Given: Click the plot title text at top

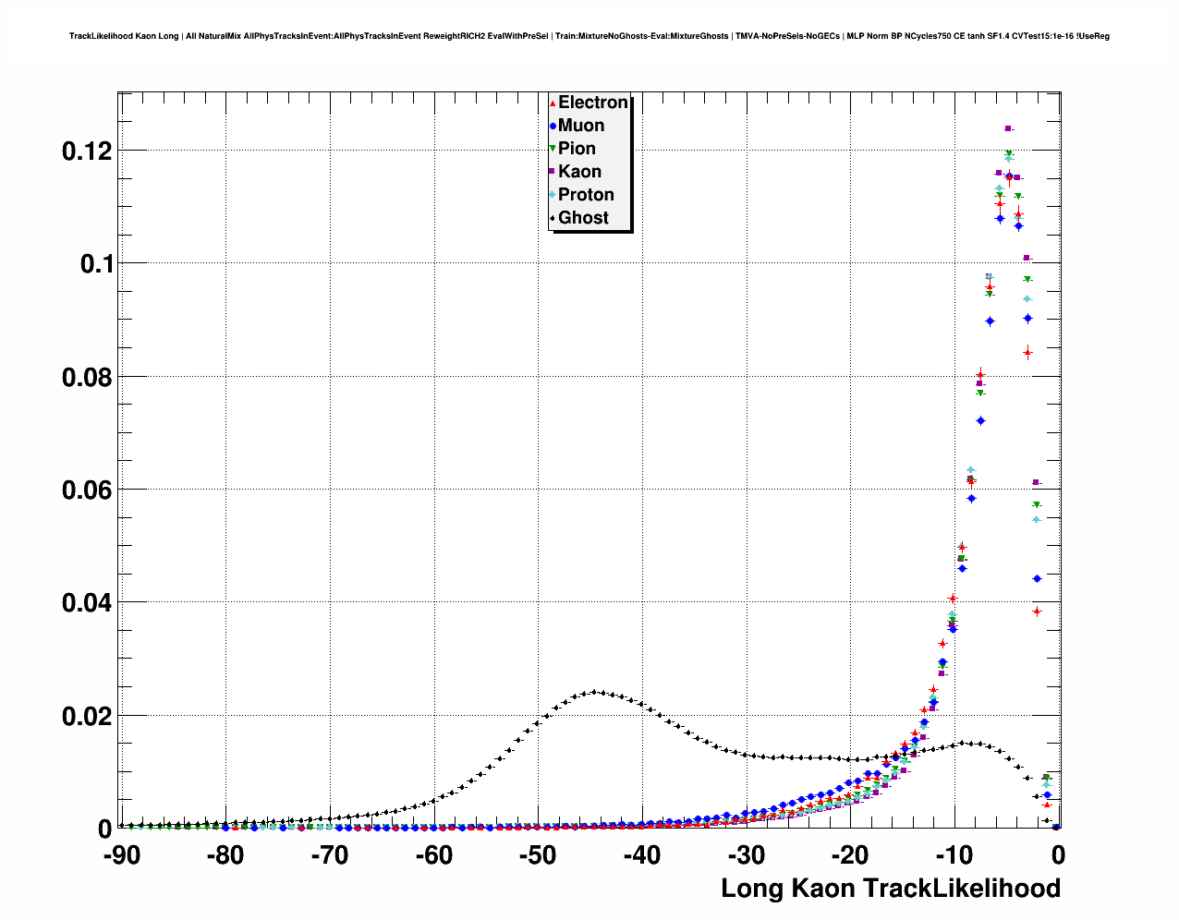Looking at the screenshot, I should pos(589,36).
